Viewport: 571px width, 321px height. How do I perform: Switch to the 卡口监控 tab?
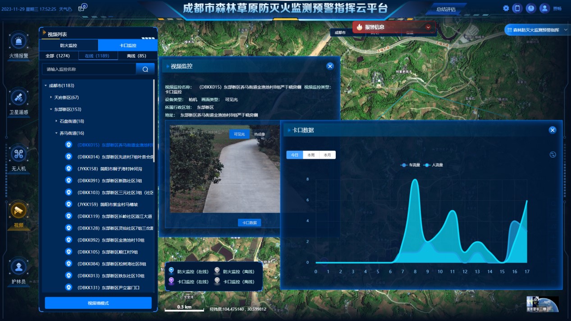(x=128, y=45)
